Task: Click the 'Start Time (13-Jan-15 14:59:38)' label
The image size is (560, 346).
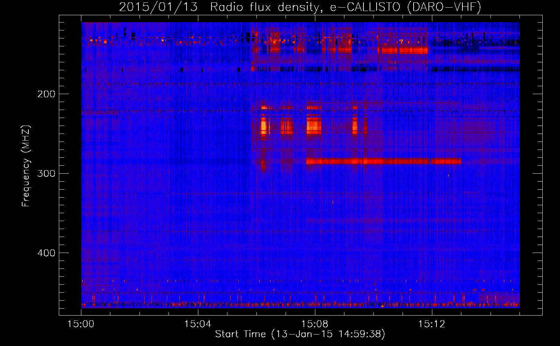Action: click(300, 334)
